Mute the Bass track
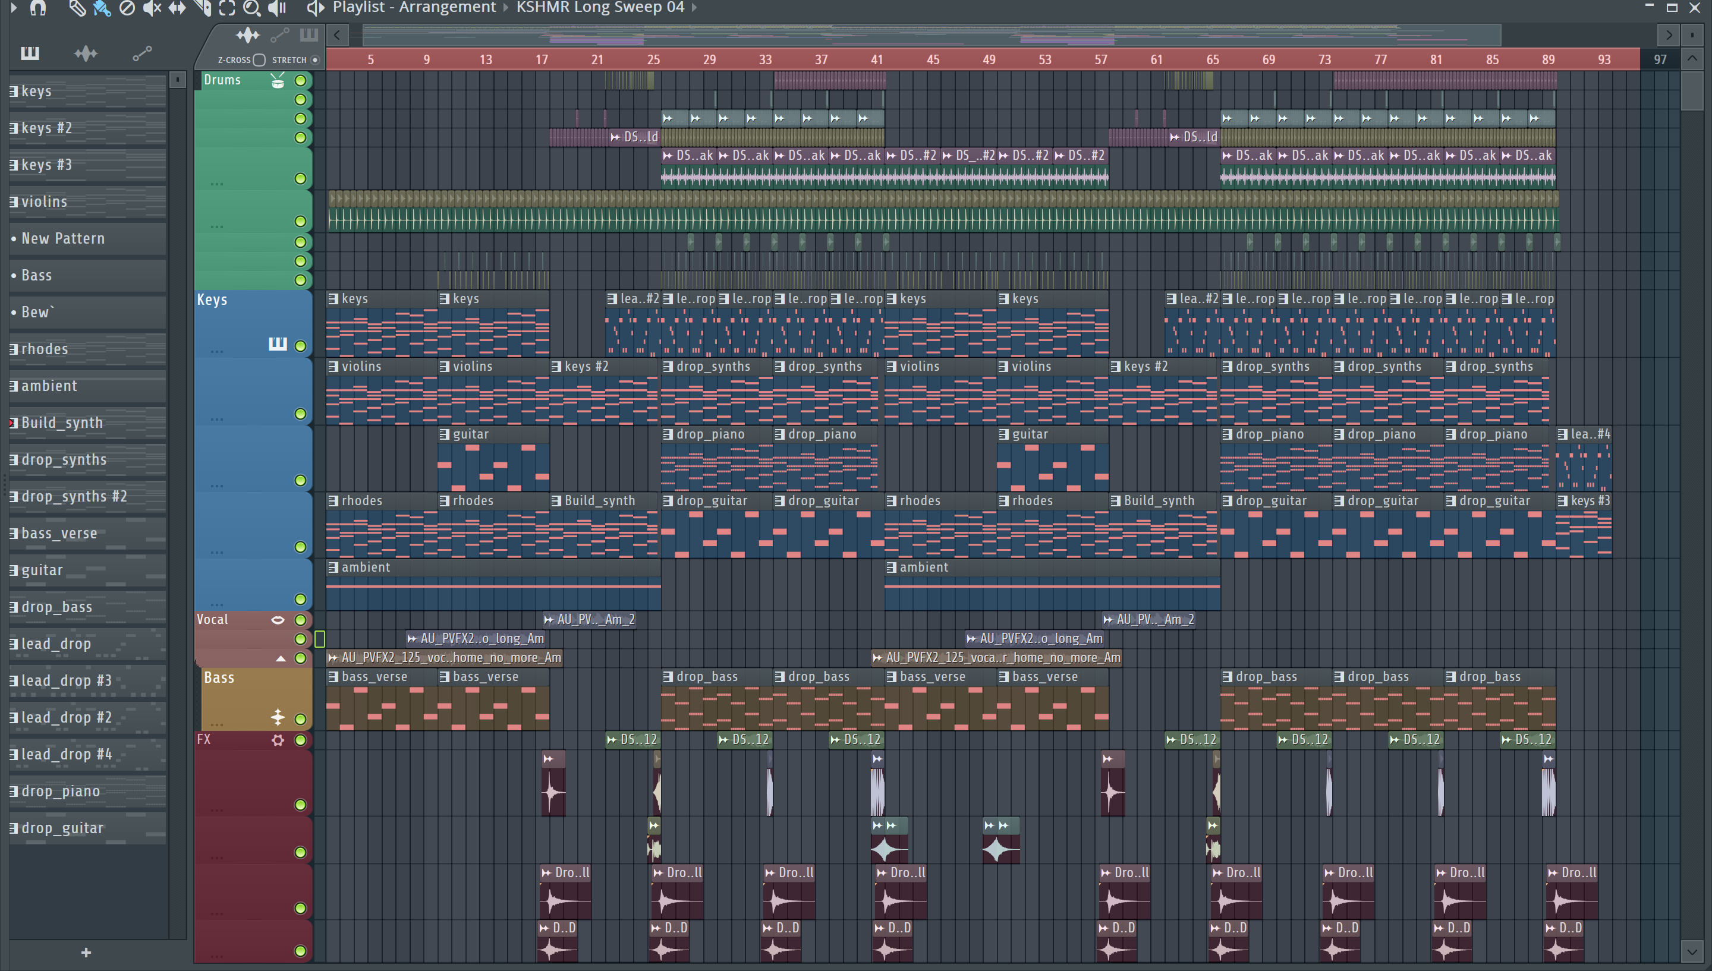Screen dimensions: 1712x971 click(301, 719)
